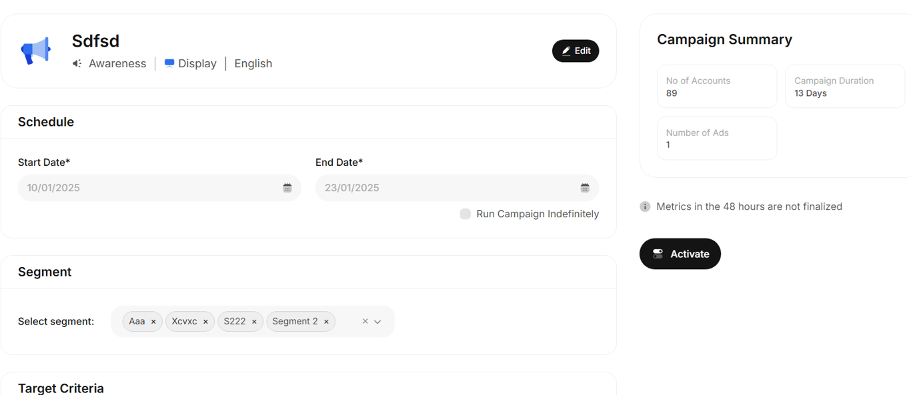This screenshot has width=911, height=395.
Task: Enable Run Campaign Indefinitely checkbox
Action: (x=466, y=214)
